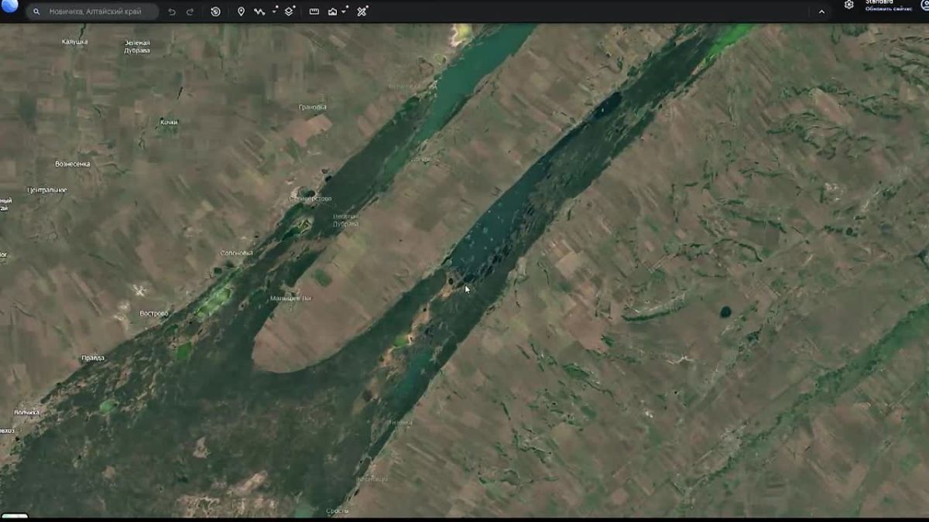This screenshot has width=929, height=522.
Task: Click the Обновить сейчас upgrade link
Action: (888, 9)
